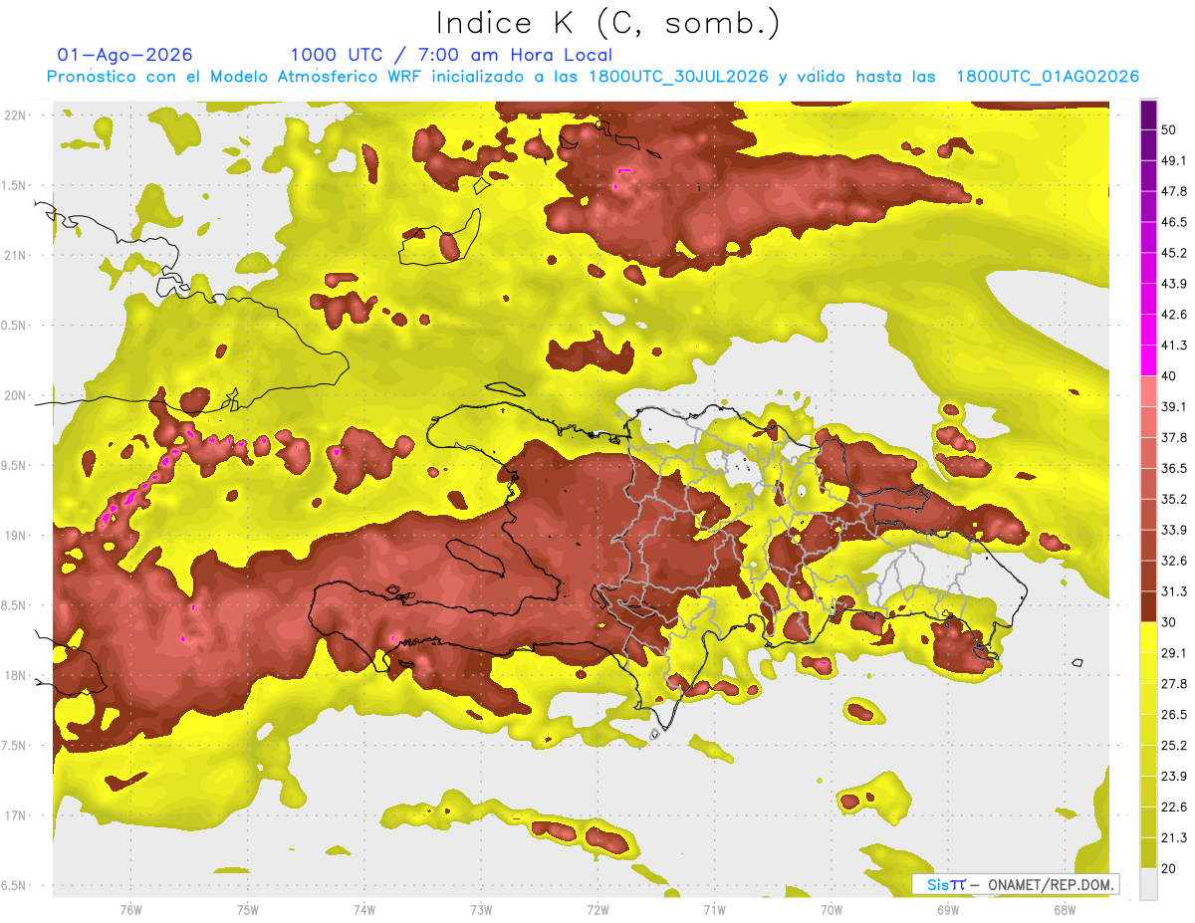Click the "43.9" color scale value
The image size is (1195, 923).
click(1174, 284)
